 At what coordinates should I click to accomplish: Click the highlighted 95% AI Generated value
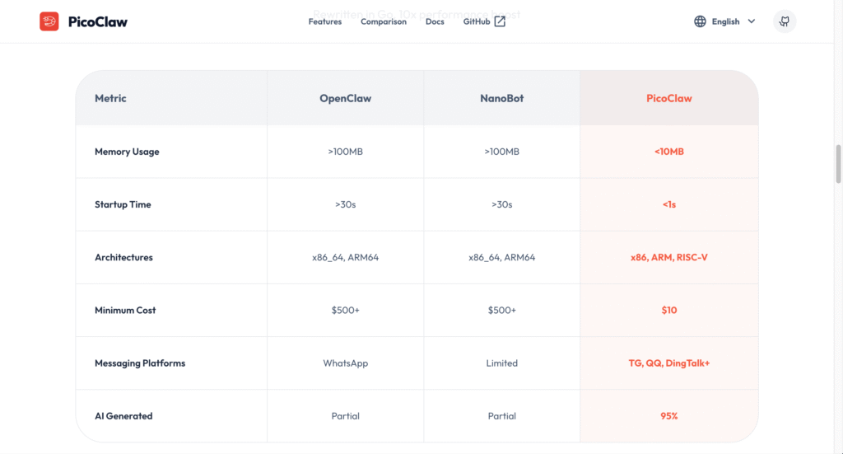668,416
